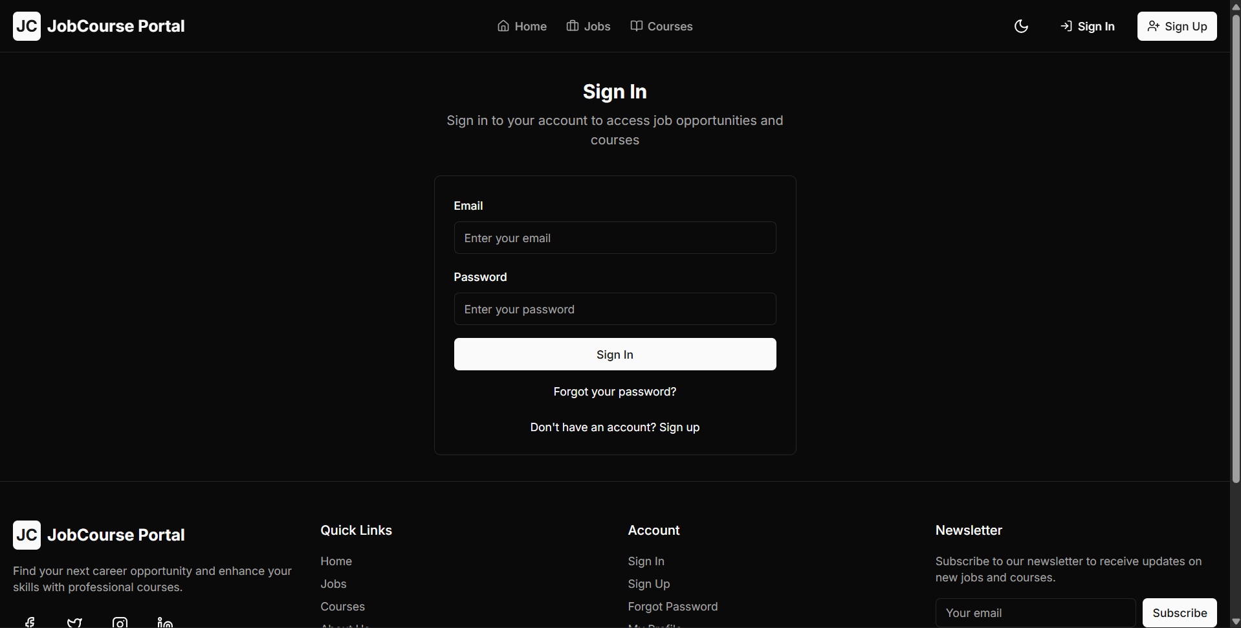Focus the newsletter Your email field
This screenshot has width=1241, height=628.
(x=1035, y=612)
